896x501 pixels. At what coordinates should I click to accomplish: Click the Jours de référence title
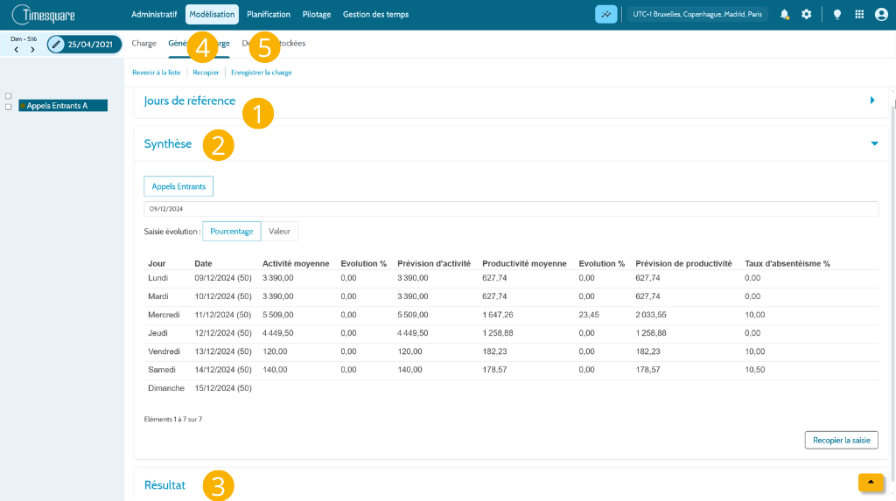point(190,101)
